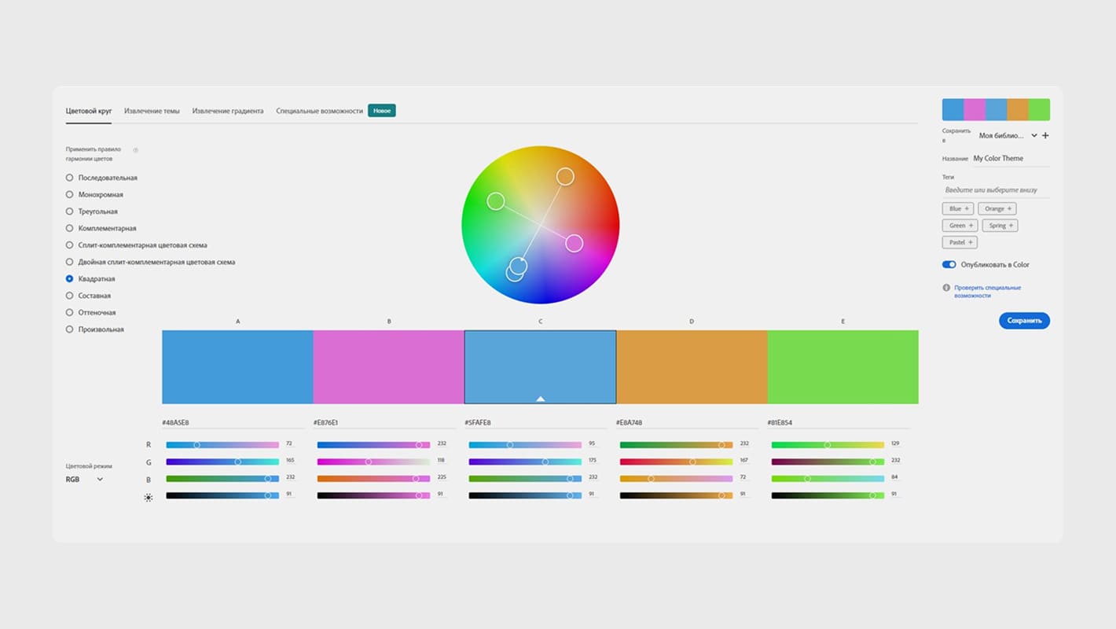Select the Квадратная harmony rule
This screenshot has height=629, width=1116.
[x=70, y=279]
